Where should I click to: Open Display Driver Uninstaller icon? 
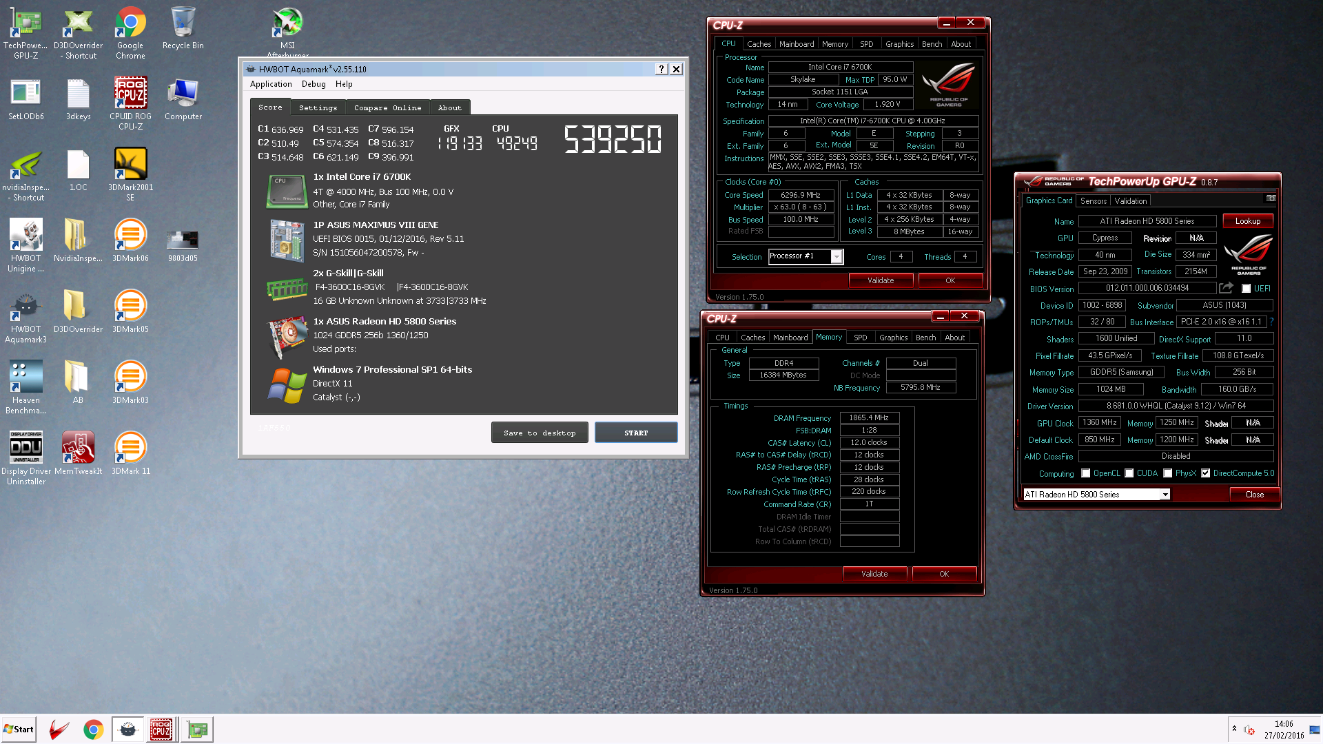(x=25, y=459)
